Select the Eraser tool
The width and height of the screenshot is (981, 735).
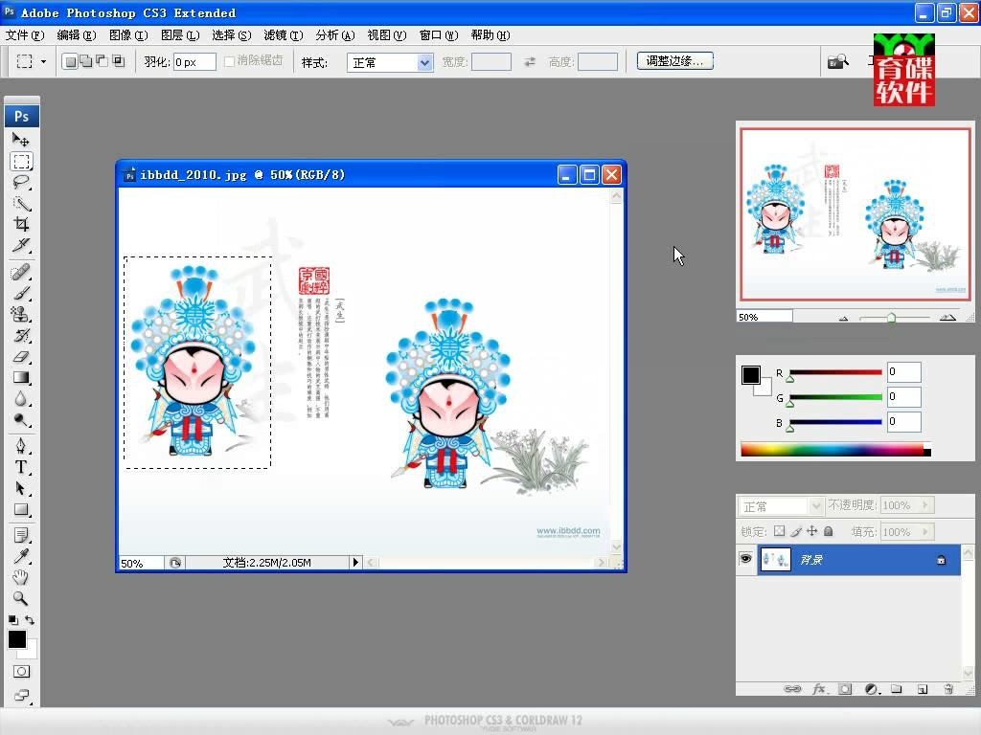pos(21,357)
